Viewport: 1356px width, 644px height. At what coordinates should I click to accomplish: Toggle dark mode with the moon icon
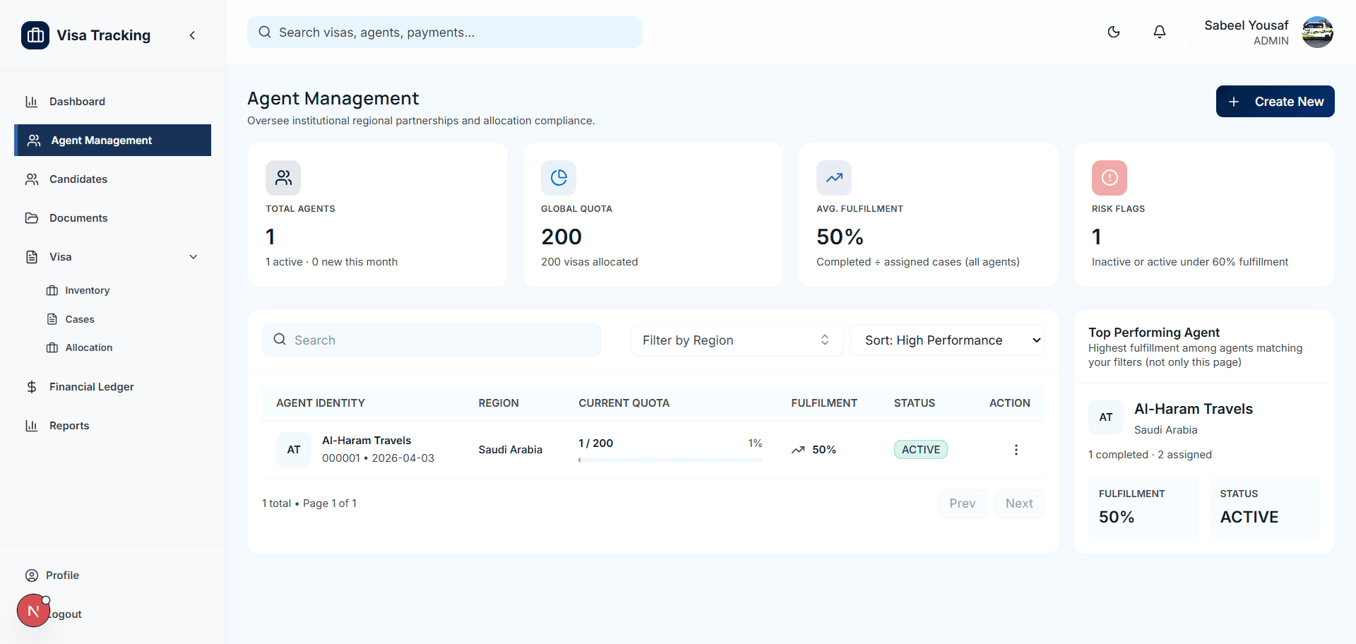coord(1114,32)
